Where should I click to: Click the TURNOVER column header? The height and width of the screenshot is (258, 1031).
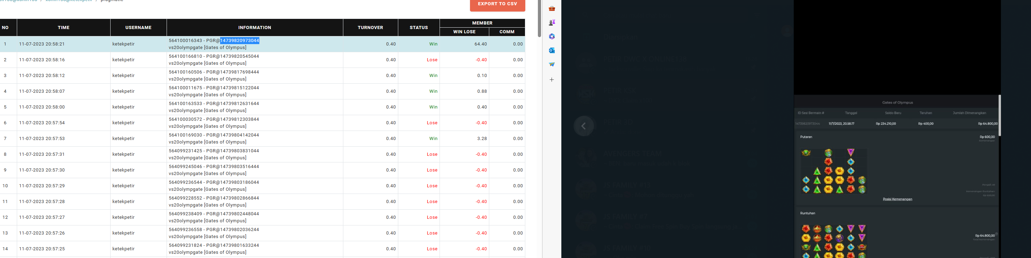tap(371, 28)
